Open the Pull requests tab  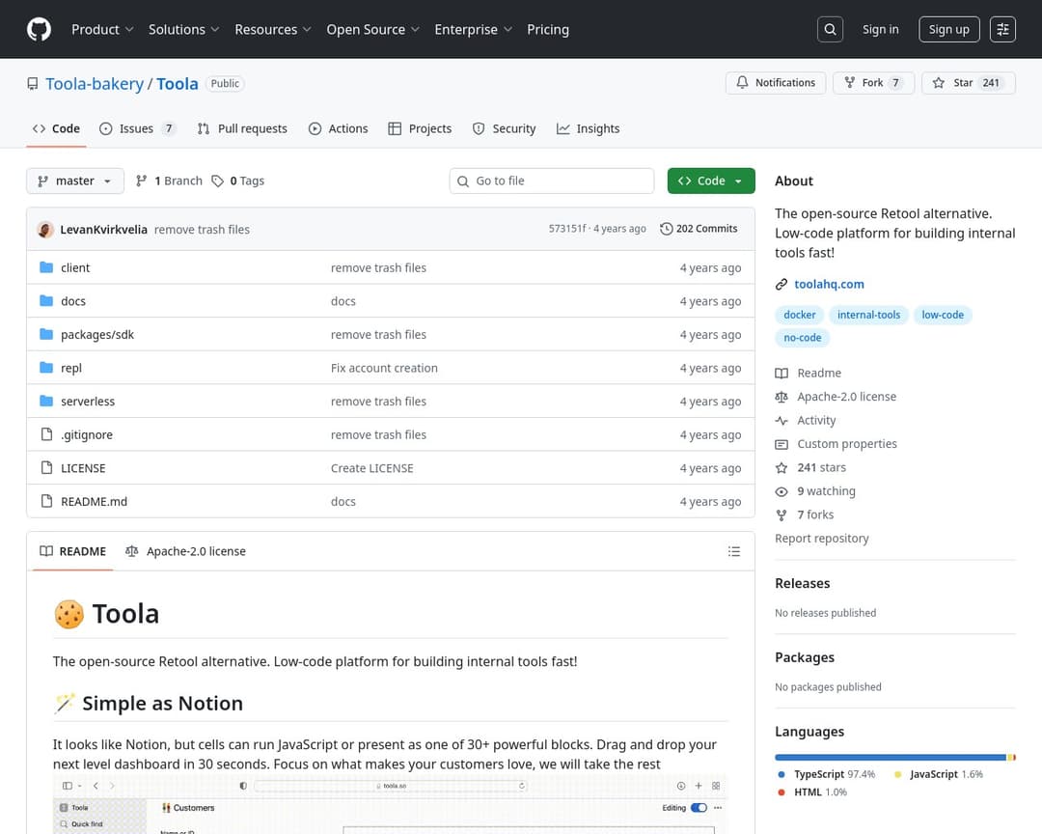[242, 128]
